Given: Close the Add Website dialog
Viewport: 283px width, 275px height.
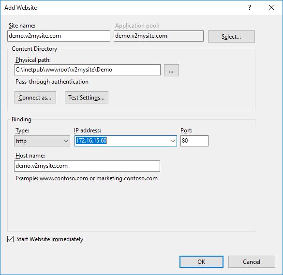Looking at the screenshot, I should tap(271, 7).
